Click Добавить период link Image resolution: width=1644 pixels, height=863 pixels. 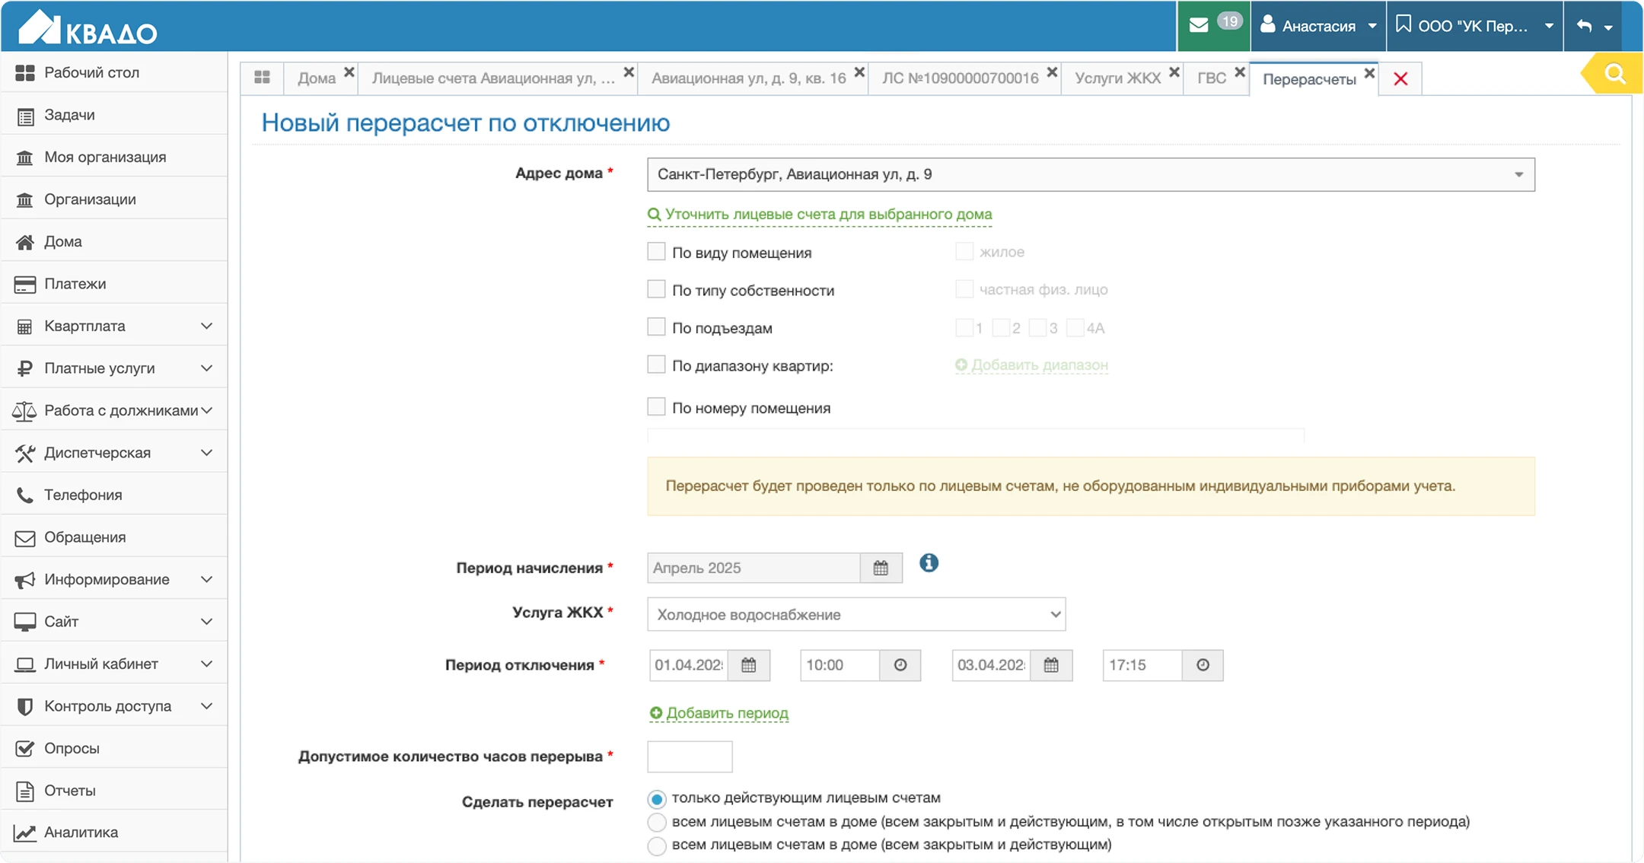pos(726,713)
